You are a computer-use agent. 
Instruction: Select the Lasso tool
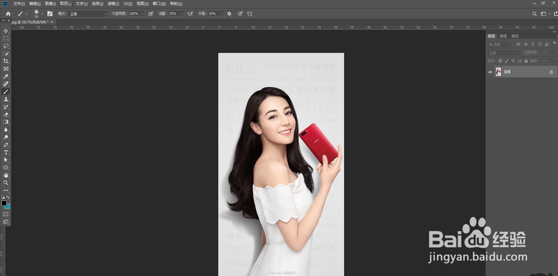click(6, 46)
